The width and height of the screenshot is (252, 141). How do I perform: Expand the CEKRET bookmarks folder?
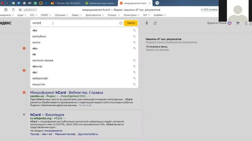46,15
